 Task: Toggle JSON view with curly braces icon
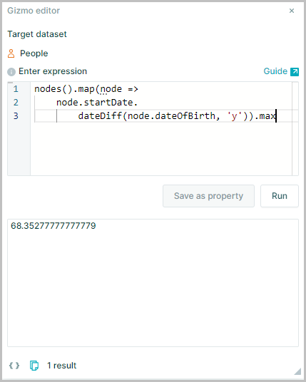click(14, 366)
